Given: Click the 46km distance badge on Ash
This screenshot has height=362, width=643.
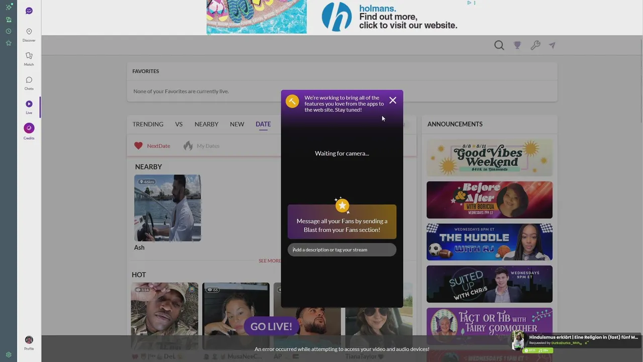Looking at the screenshot, I should click(x=147, y=182).
